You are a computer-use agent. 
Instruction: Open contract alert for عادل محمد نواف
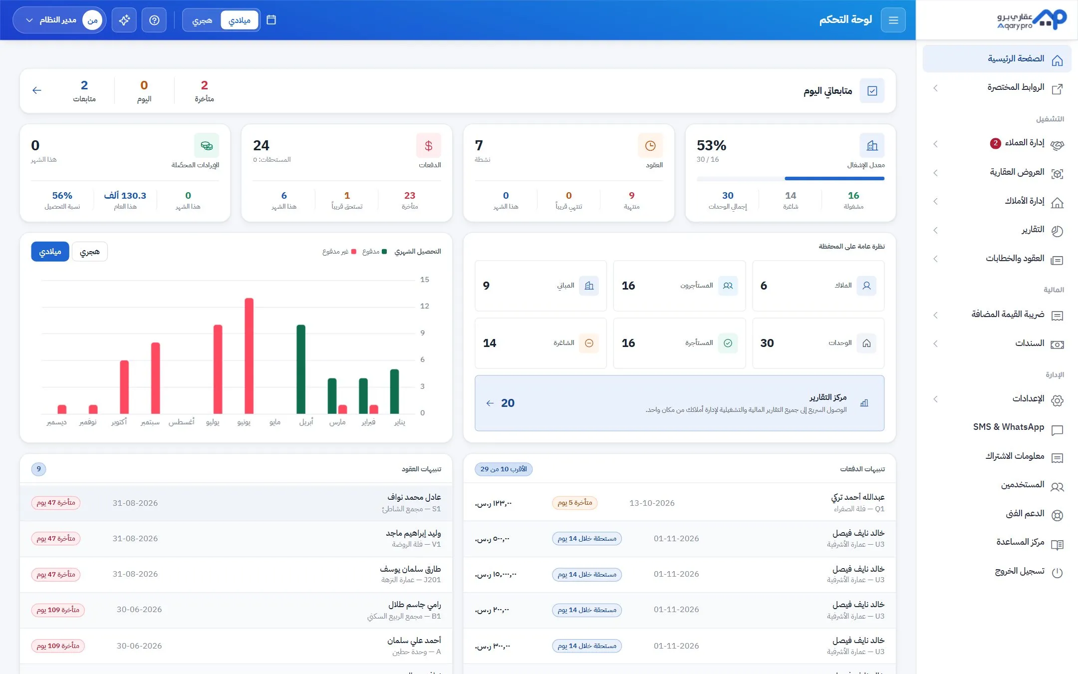pyautogui.click(x=236, y=503)
